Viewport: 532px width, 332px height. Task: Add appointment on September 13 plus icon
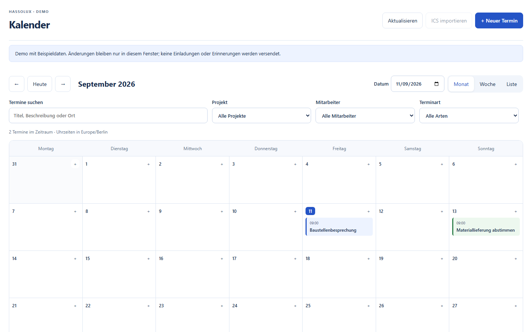[516, 211]
